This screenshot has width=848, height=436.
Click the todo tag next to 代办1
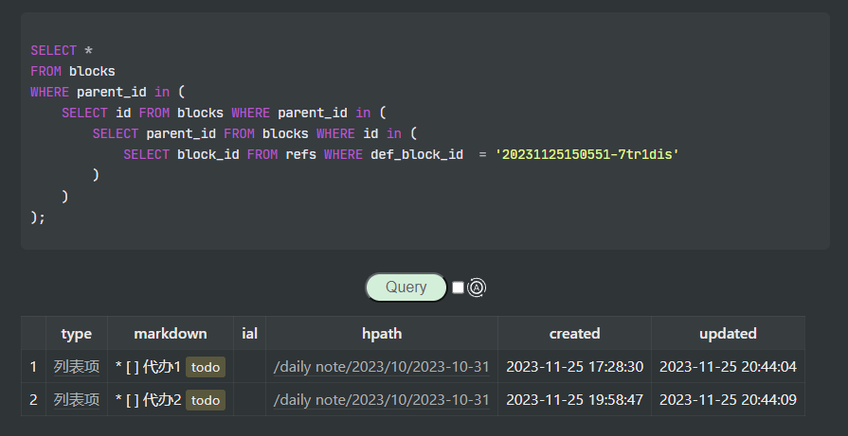coord(206,367)
